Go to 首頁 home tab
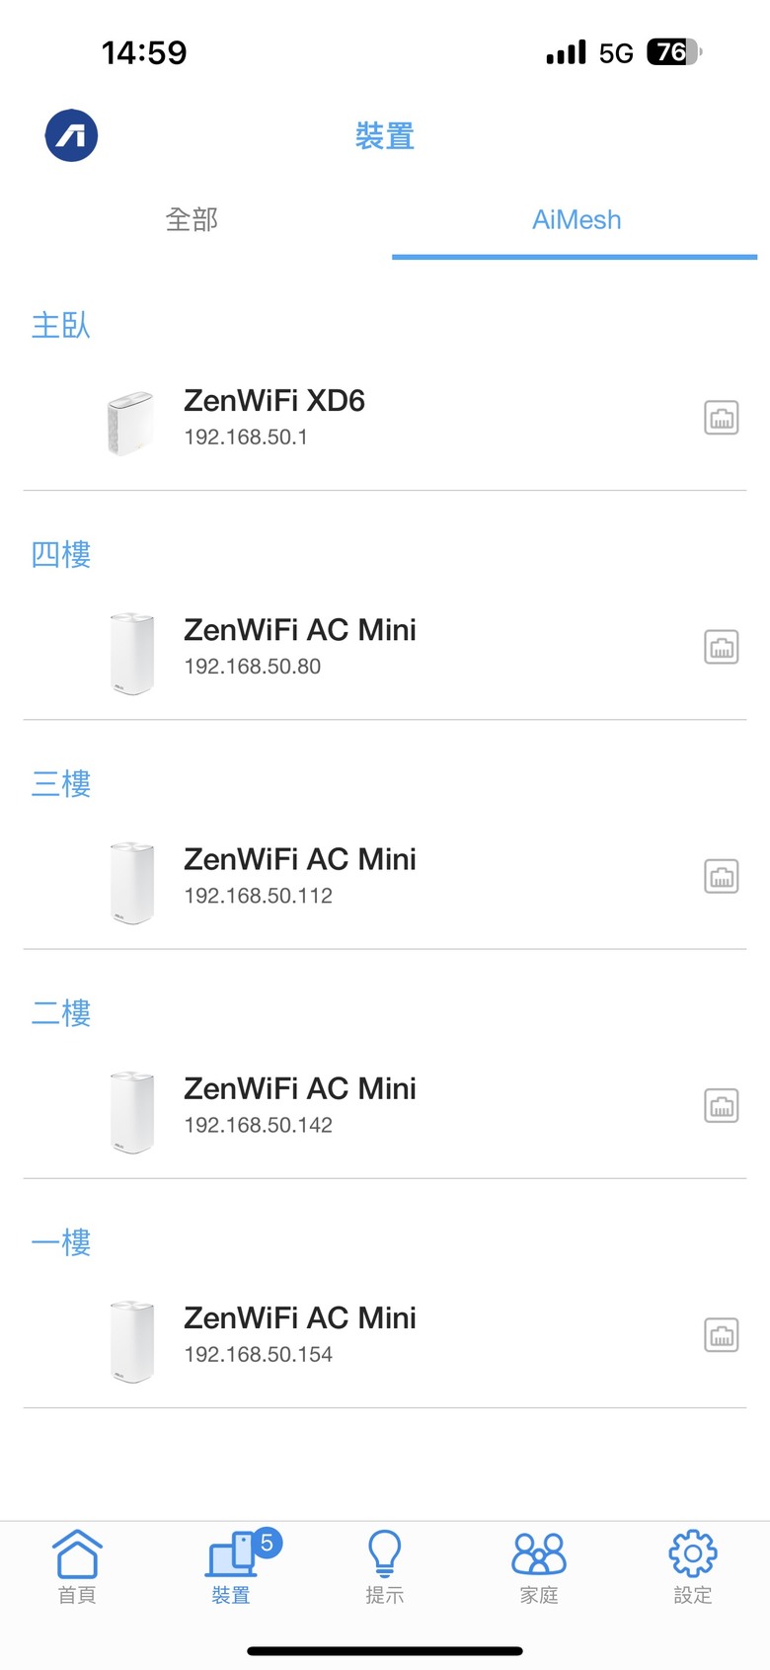770x1670 pixels. tap(77, 1567)
